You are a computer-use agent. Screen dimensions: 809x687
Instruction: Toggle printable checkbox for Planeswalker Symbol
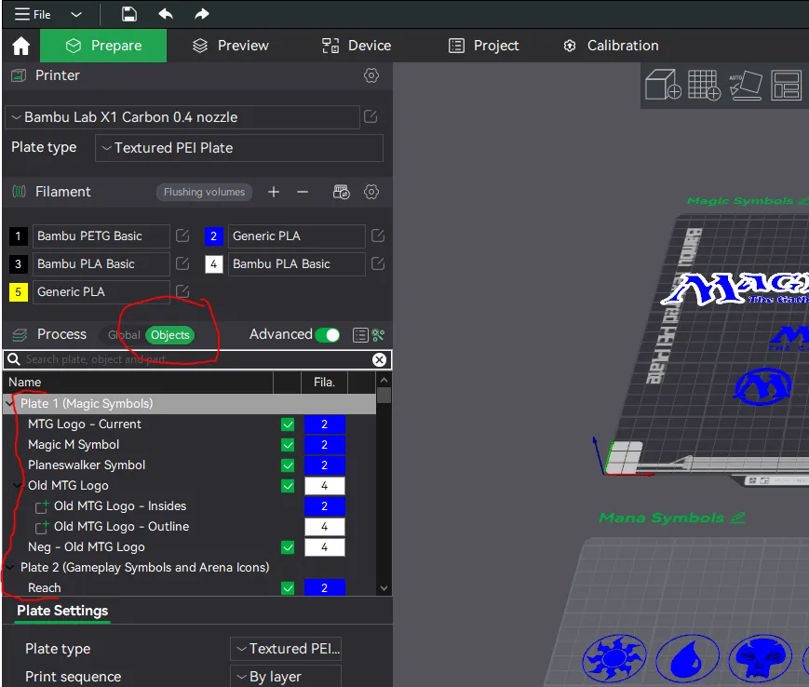288,465
